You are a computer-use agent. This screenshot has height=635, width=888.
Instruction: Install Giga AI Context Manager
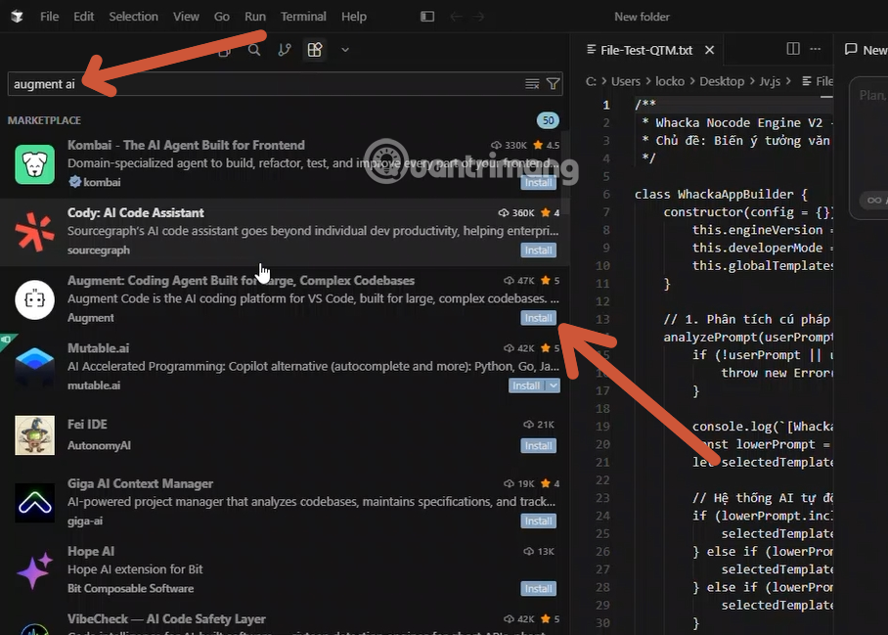tap(538, 522)
